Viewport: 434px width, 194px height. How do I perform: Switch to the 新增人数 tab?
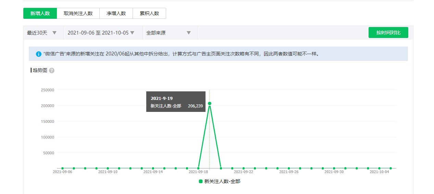pyautogui.click(x=40, y=13)
